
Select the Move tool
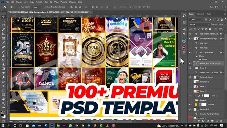[3, 17]
